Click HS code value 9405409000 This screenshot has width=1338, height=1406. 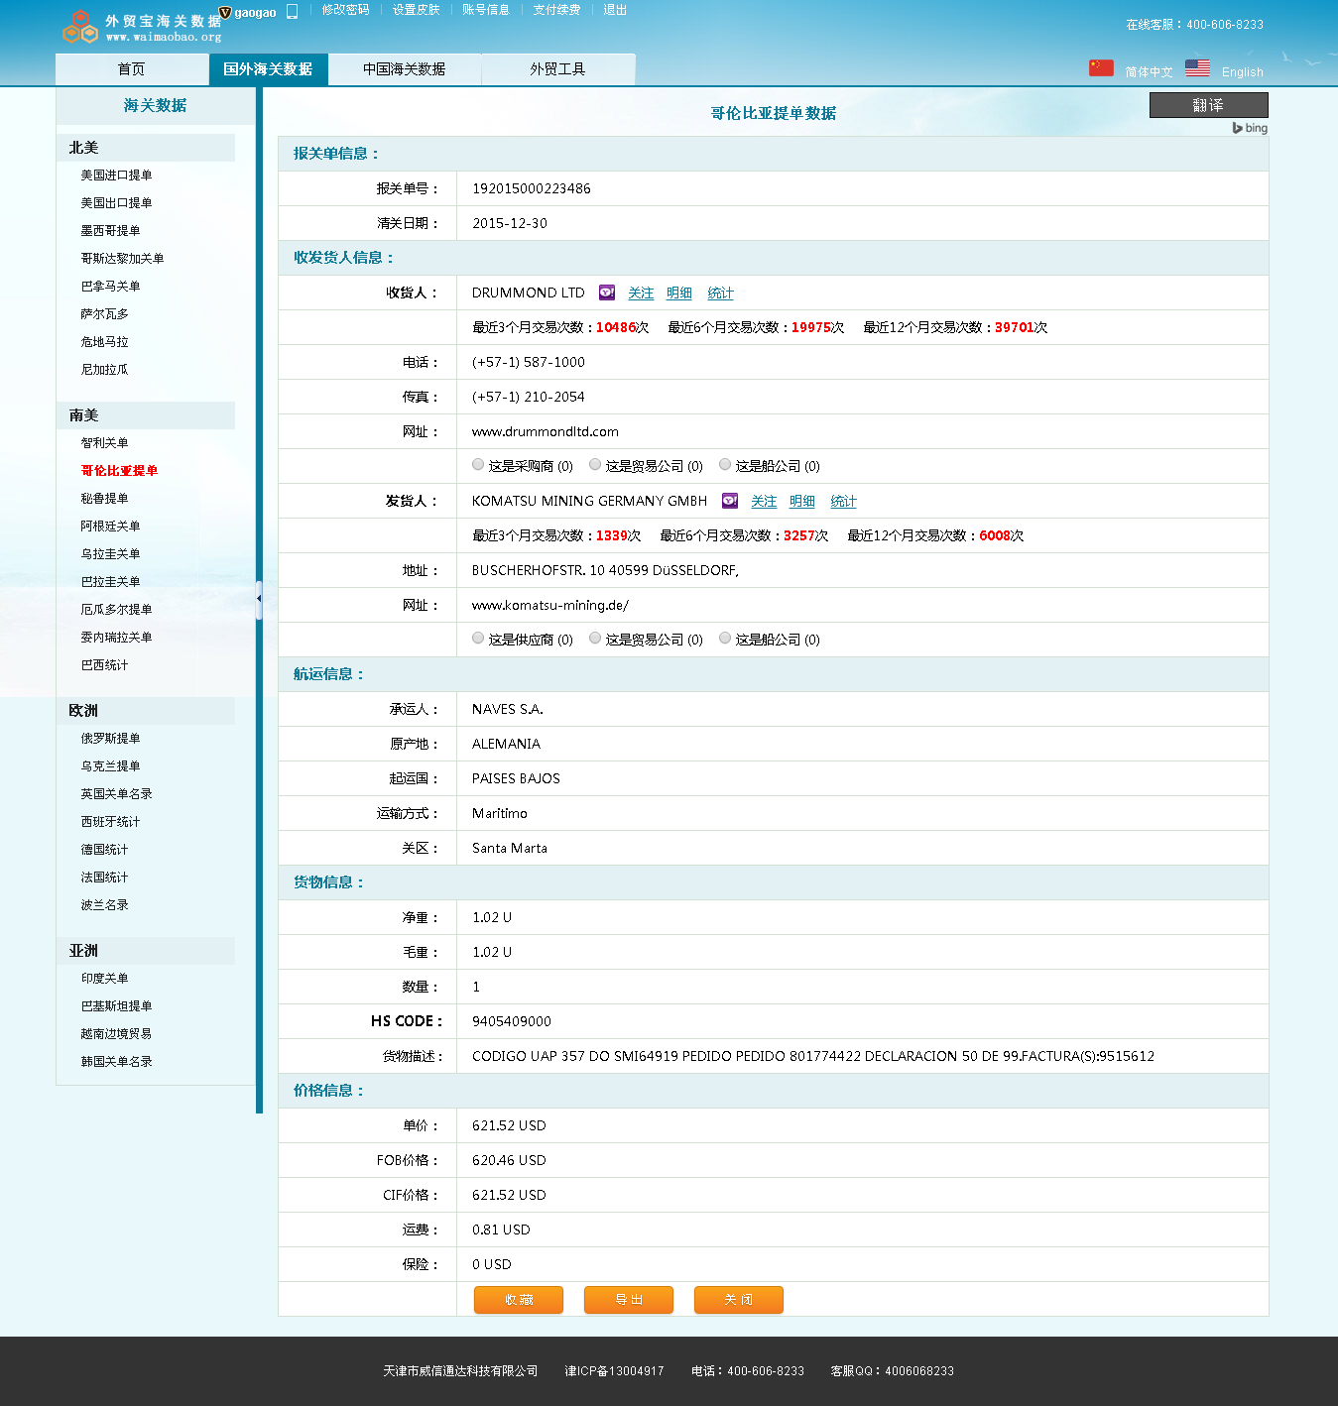pos(512,1021)
